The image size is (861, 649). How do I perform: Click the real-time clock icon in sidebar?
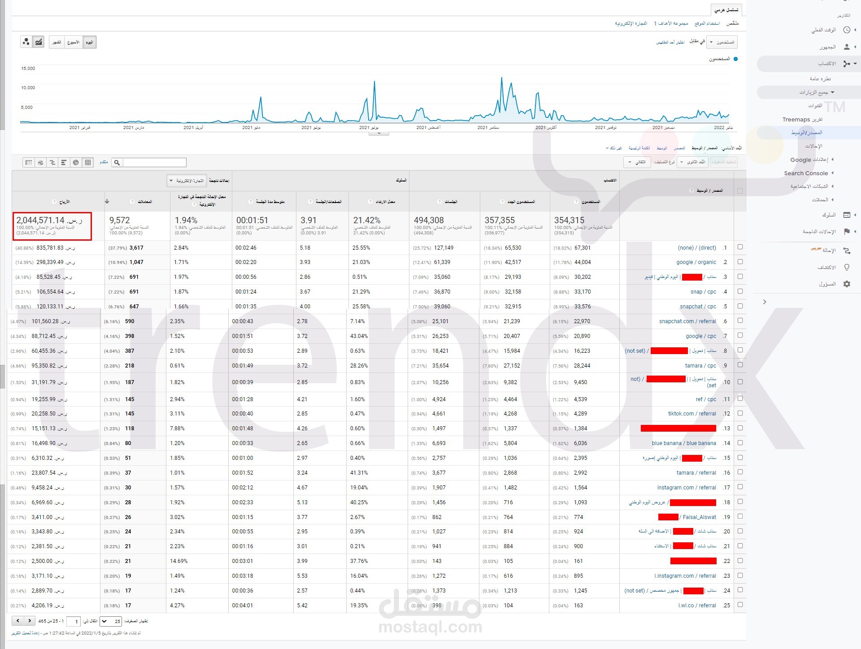pyautogui.click(x=847, y=30)
